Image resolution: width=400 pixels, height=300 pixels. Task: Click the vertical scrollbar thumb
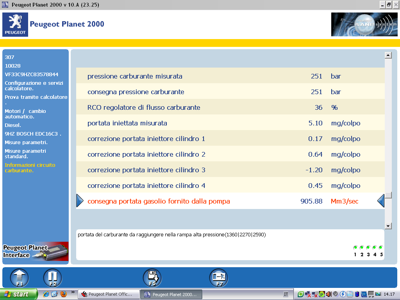pyautogui.click(x=388, y=195)
